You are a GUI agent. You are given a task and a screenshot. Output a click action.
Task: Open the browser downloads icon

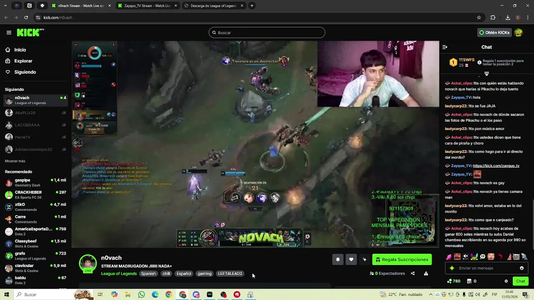[x=508, y=17]
